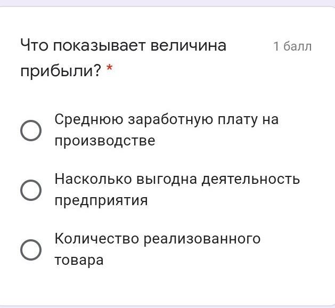Click the word "Количество" in third answer
The height and width of the screenshot is (308, 335).
pyautogui.click(x=97, y=239)
